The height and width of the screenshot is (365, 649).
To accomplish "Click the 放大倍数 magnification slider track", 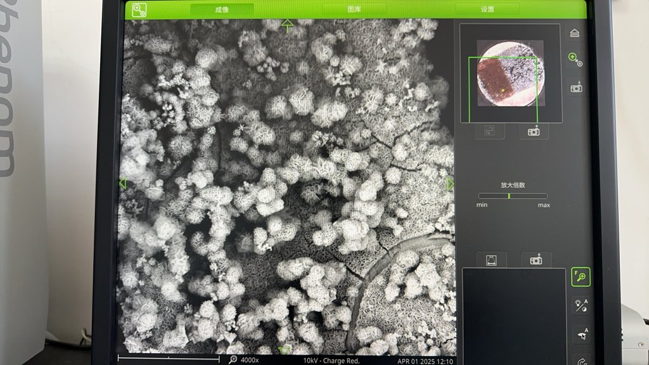I will click(513, 196).
